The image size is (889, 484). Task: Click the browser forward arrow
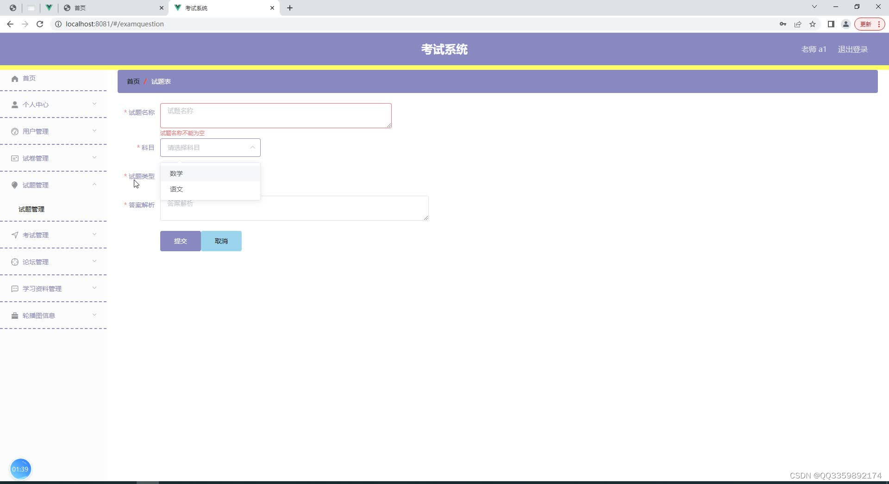coord(25,24)
